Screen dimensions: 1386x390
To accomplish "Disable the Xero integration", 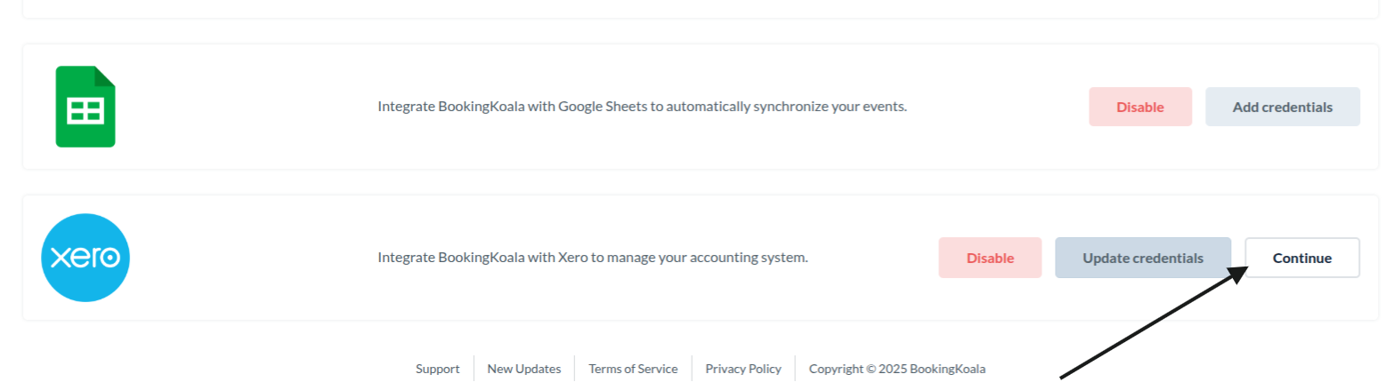I will (990, 258).
